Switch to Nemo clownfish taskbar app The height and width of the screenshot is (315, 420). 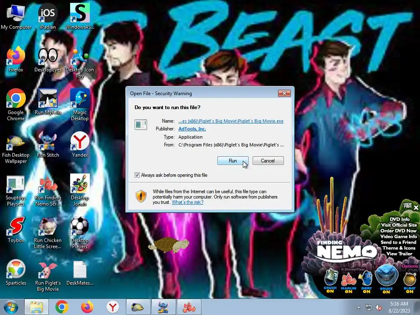(189, 307)
